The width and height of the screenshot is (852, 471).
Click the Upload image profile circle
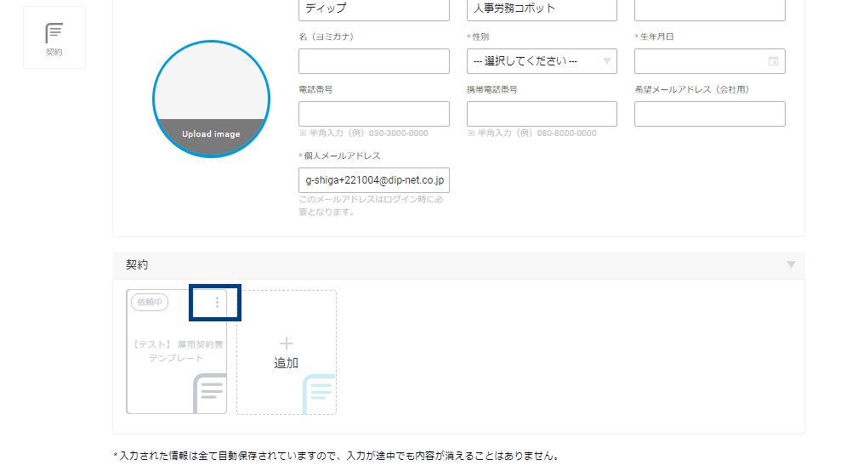[x=212, y=99]
